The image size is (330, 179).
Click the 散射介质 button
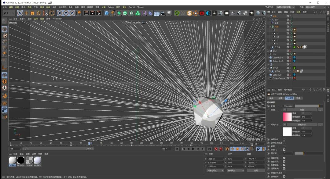click(302, 125)
